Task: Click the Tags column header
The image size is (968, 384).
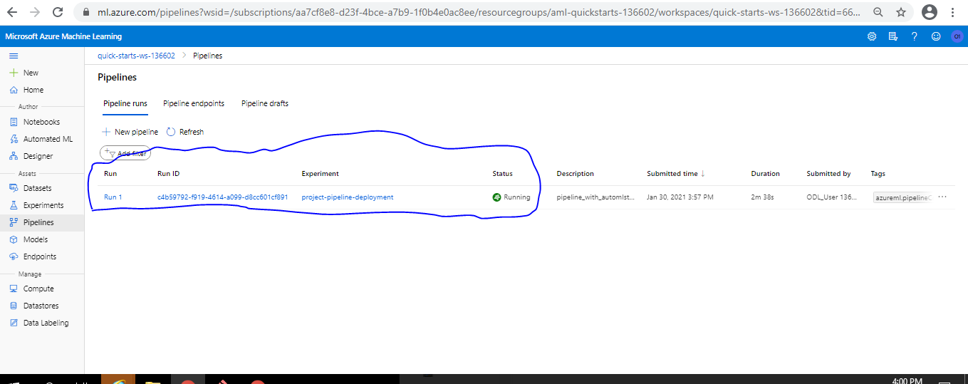Action: tap(878, 174)
